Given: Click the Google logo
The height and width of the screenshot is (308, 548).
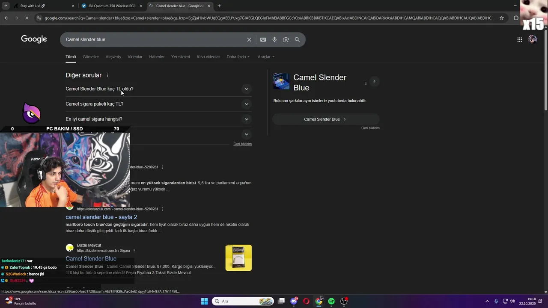Looking at the screenshot, I should pos(34,39).
